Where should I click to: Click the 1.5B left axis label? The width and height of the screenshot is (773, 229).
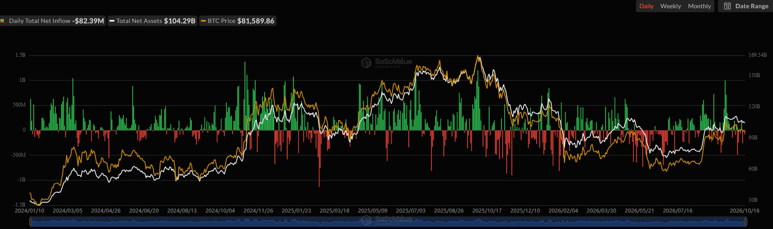20,55
